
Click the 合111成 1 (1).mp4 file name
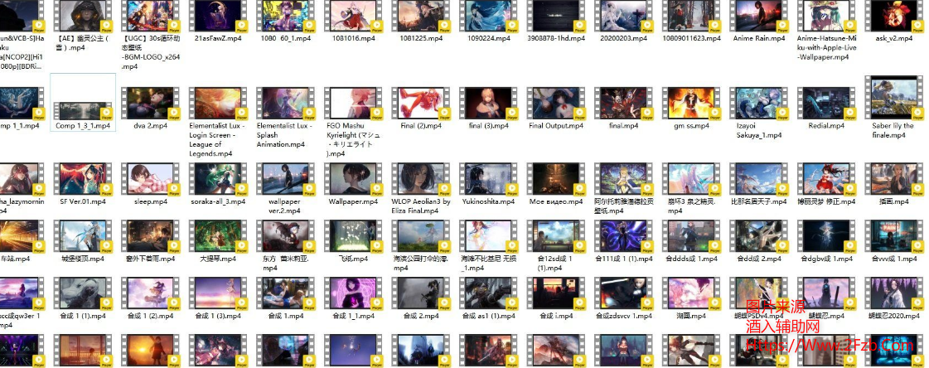[624, 259]
